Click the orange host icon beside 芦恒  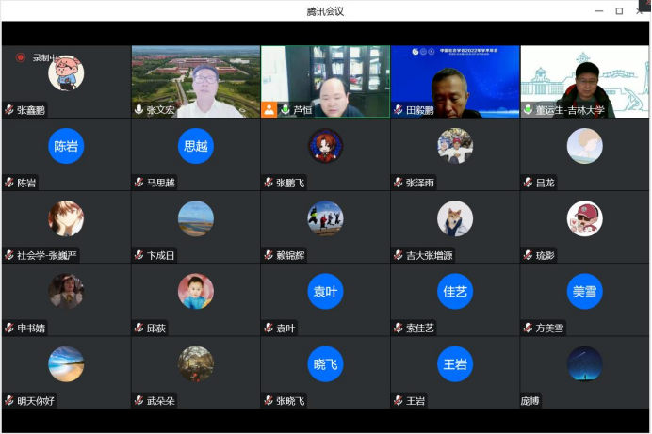pos(269,109)
